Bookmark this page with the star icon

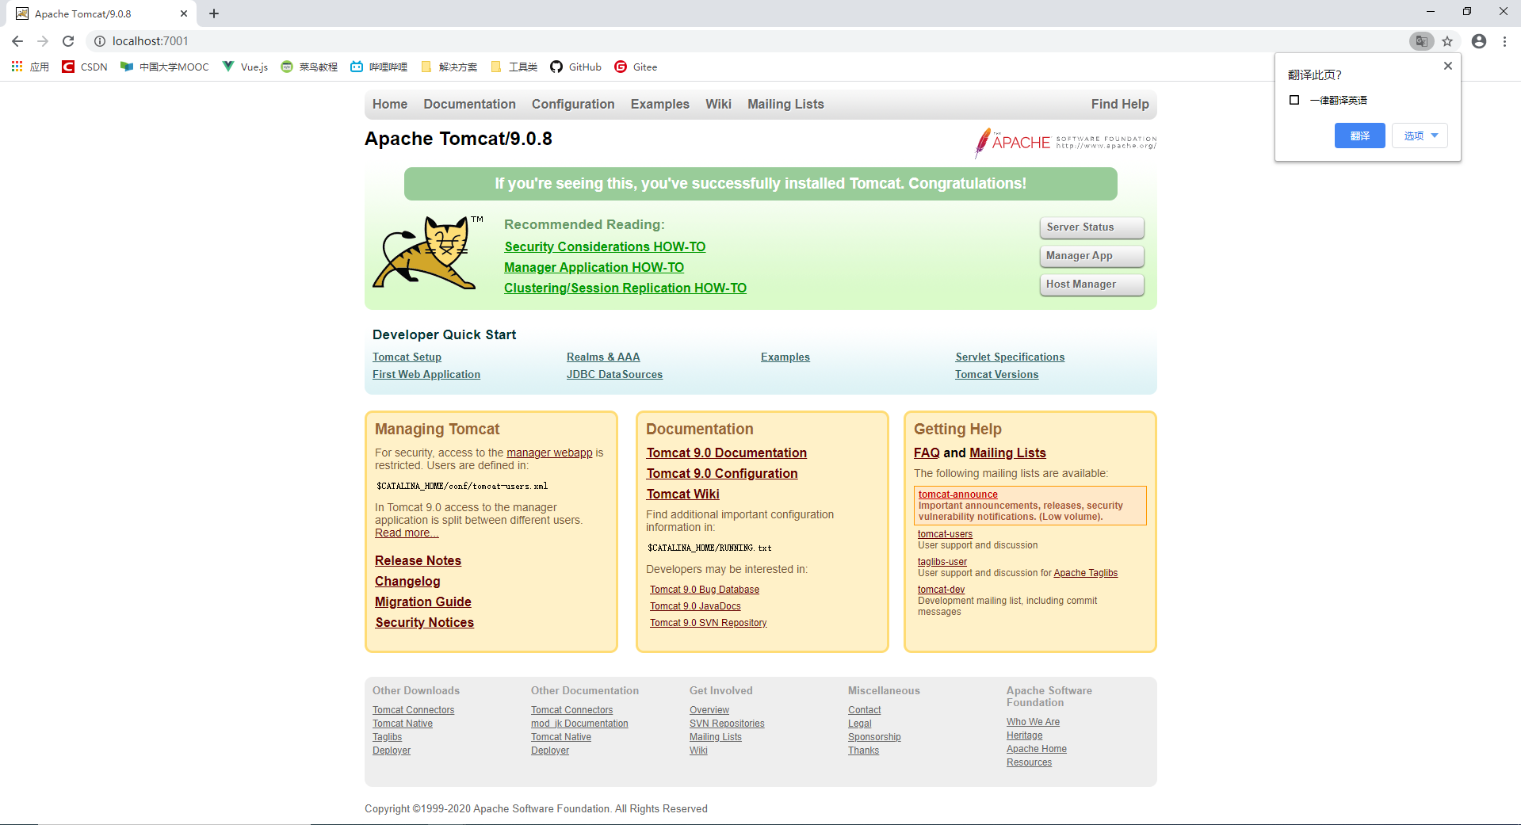(x=1447, y=41)
